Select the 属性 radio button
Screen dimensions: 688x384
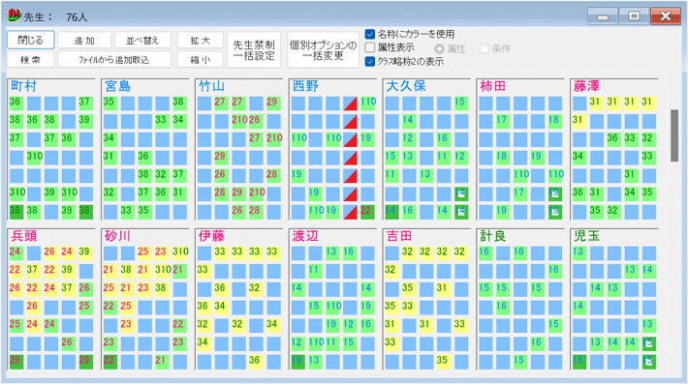click(x=439, y=48)
